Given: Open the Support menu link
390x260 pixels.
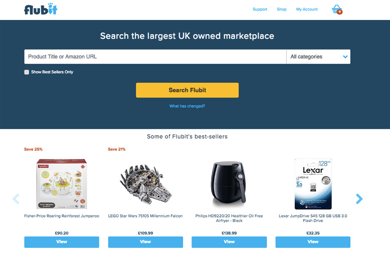Looking at the screenshot, I should tap(260, 9).
